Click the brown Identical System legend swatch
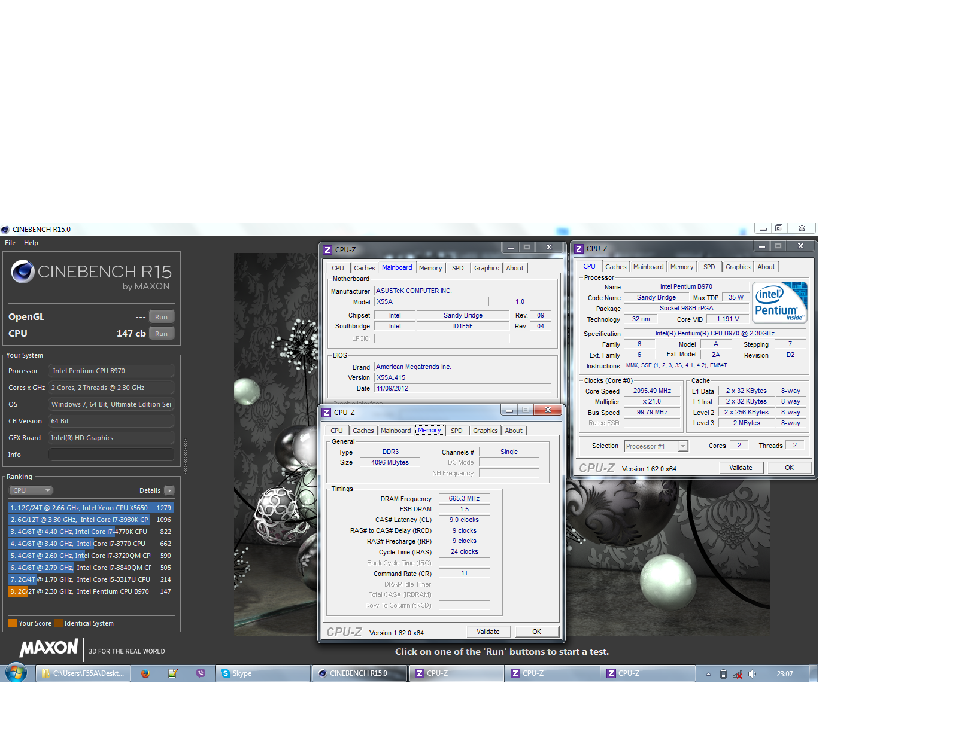 click(58, 623)
